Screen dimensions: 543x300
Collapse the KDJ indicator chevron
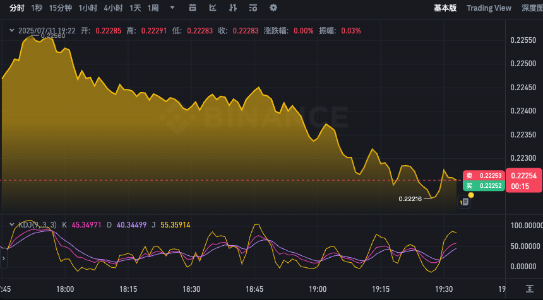click(x=11, y=224)
